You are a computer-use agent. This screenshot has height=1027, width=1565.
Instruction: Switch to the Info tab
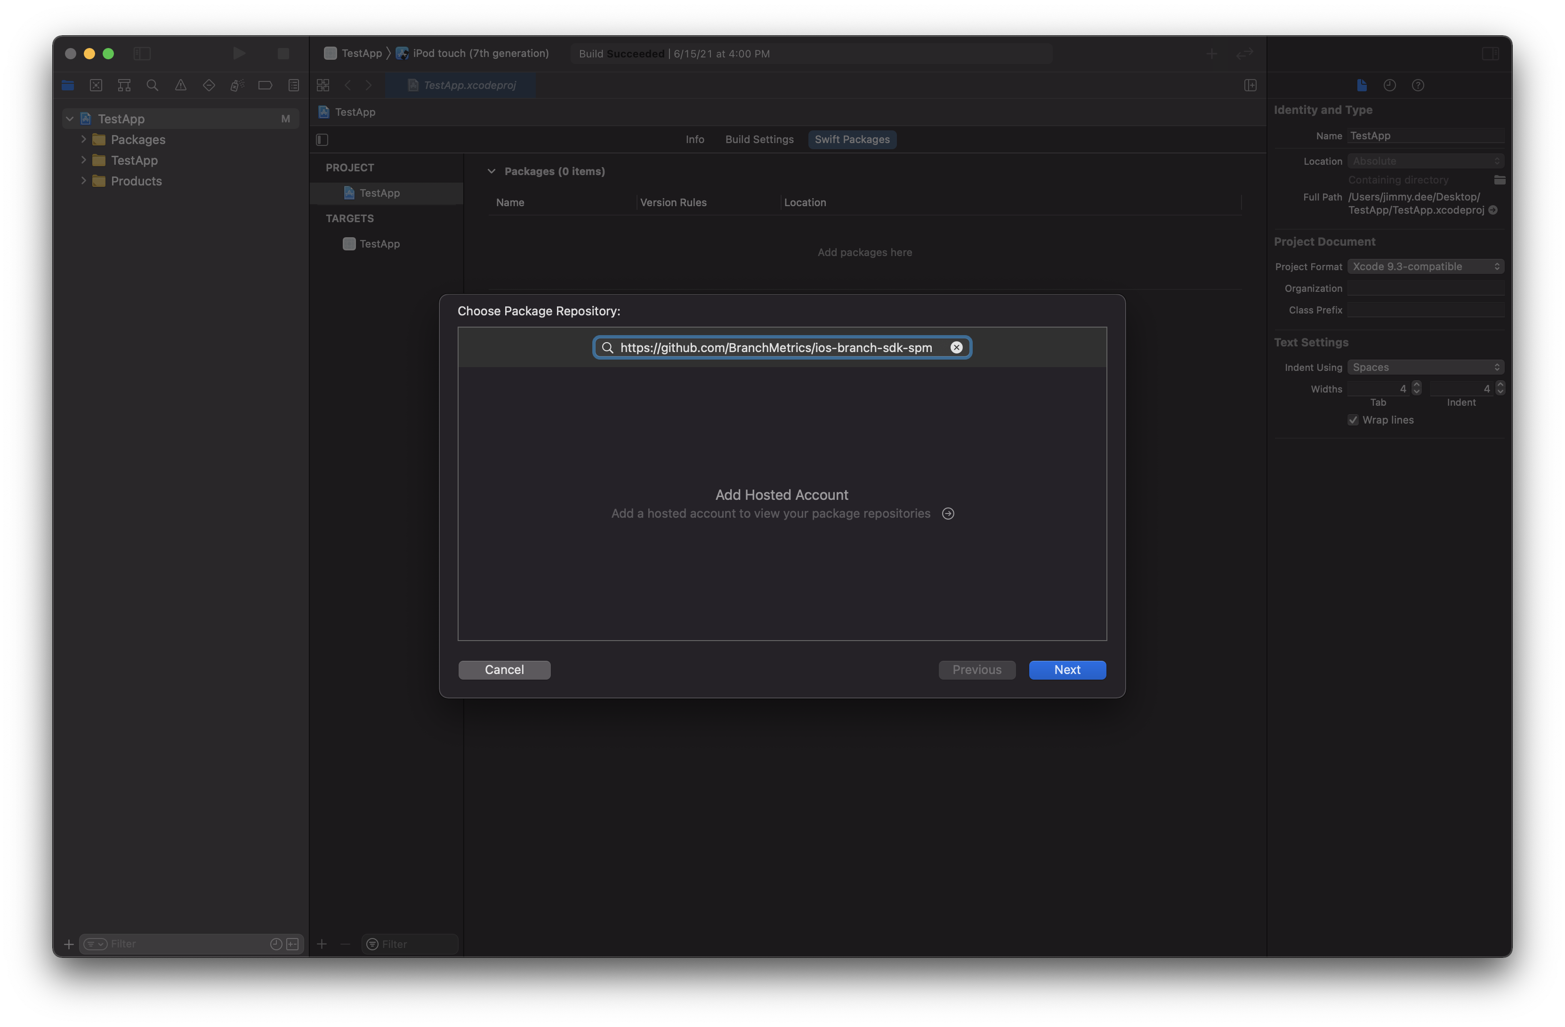point(695,139)
